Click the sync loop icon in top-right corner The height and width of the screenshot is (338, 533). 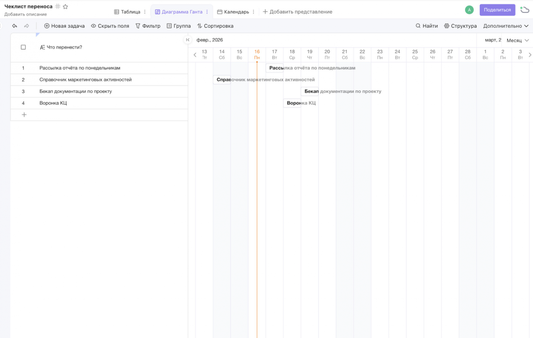coord(524,10)
